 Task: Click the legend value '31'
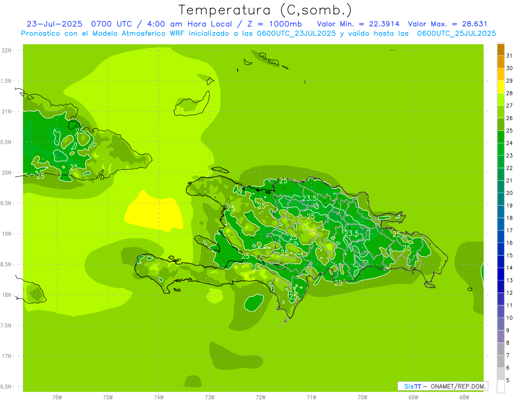point(510,55)
